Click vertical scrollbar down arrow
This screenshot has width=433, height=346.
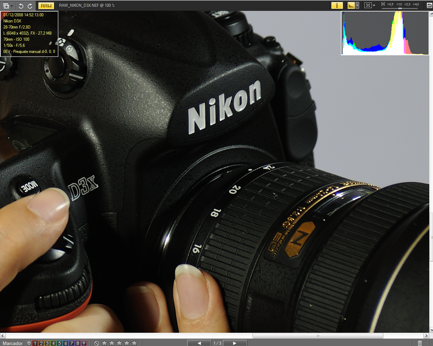431,330
